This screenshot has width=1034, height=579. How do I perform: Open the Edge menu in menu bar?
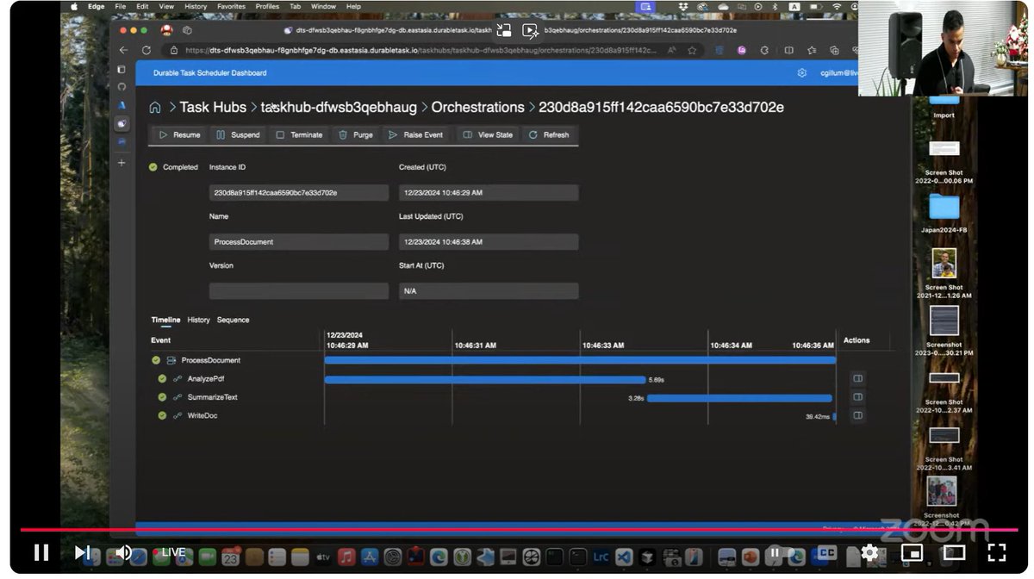point(97,6)
